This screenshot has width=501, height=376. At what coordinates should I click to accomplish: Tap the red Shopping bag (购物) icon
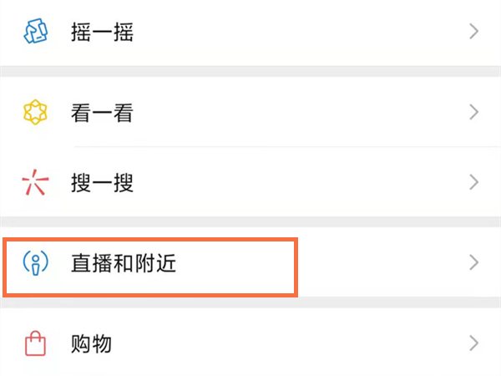pos(34,343)
